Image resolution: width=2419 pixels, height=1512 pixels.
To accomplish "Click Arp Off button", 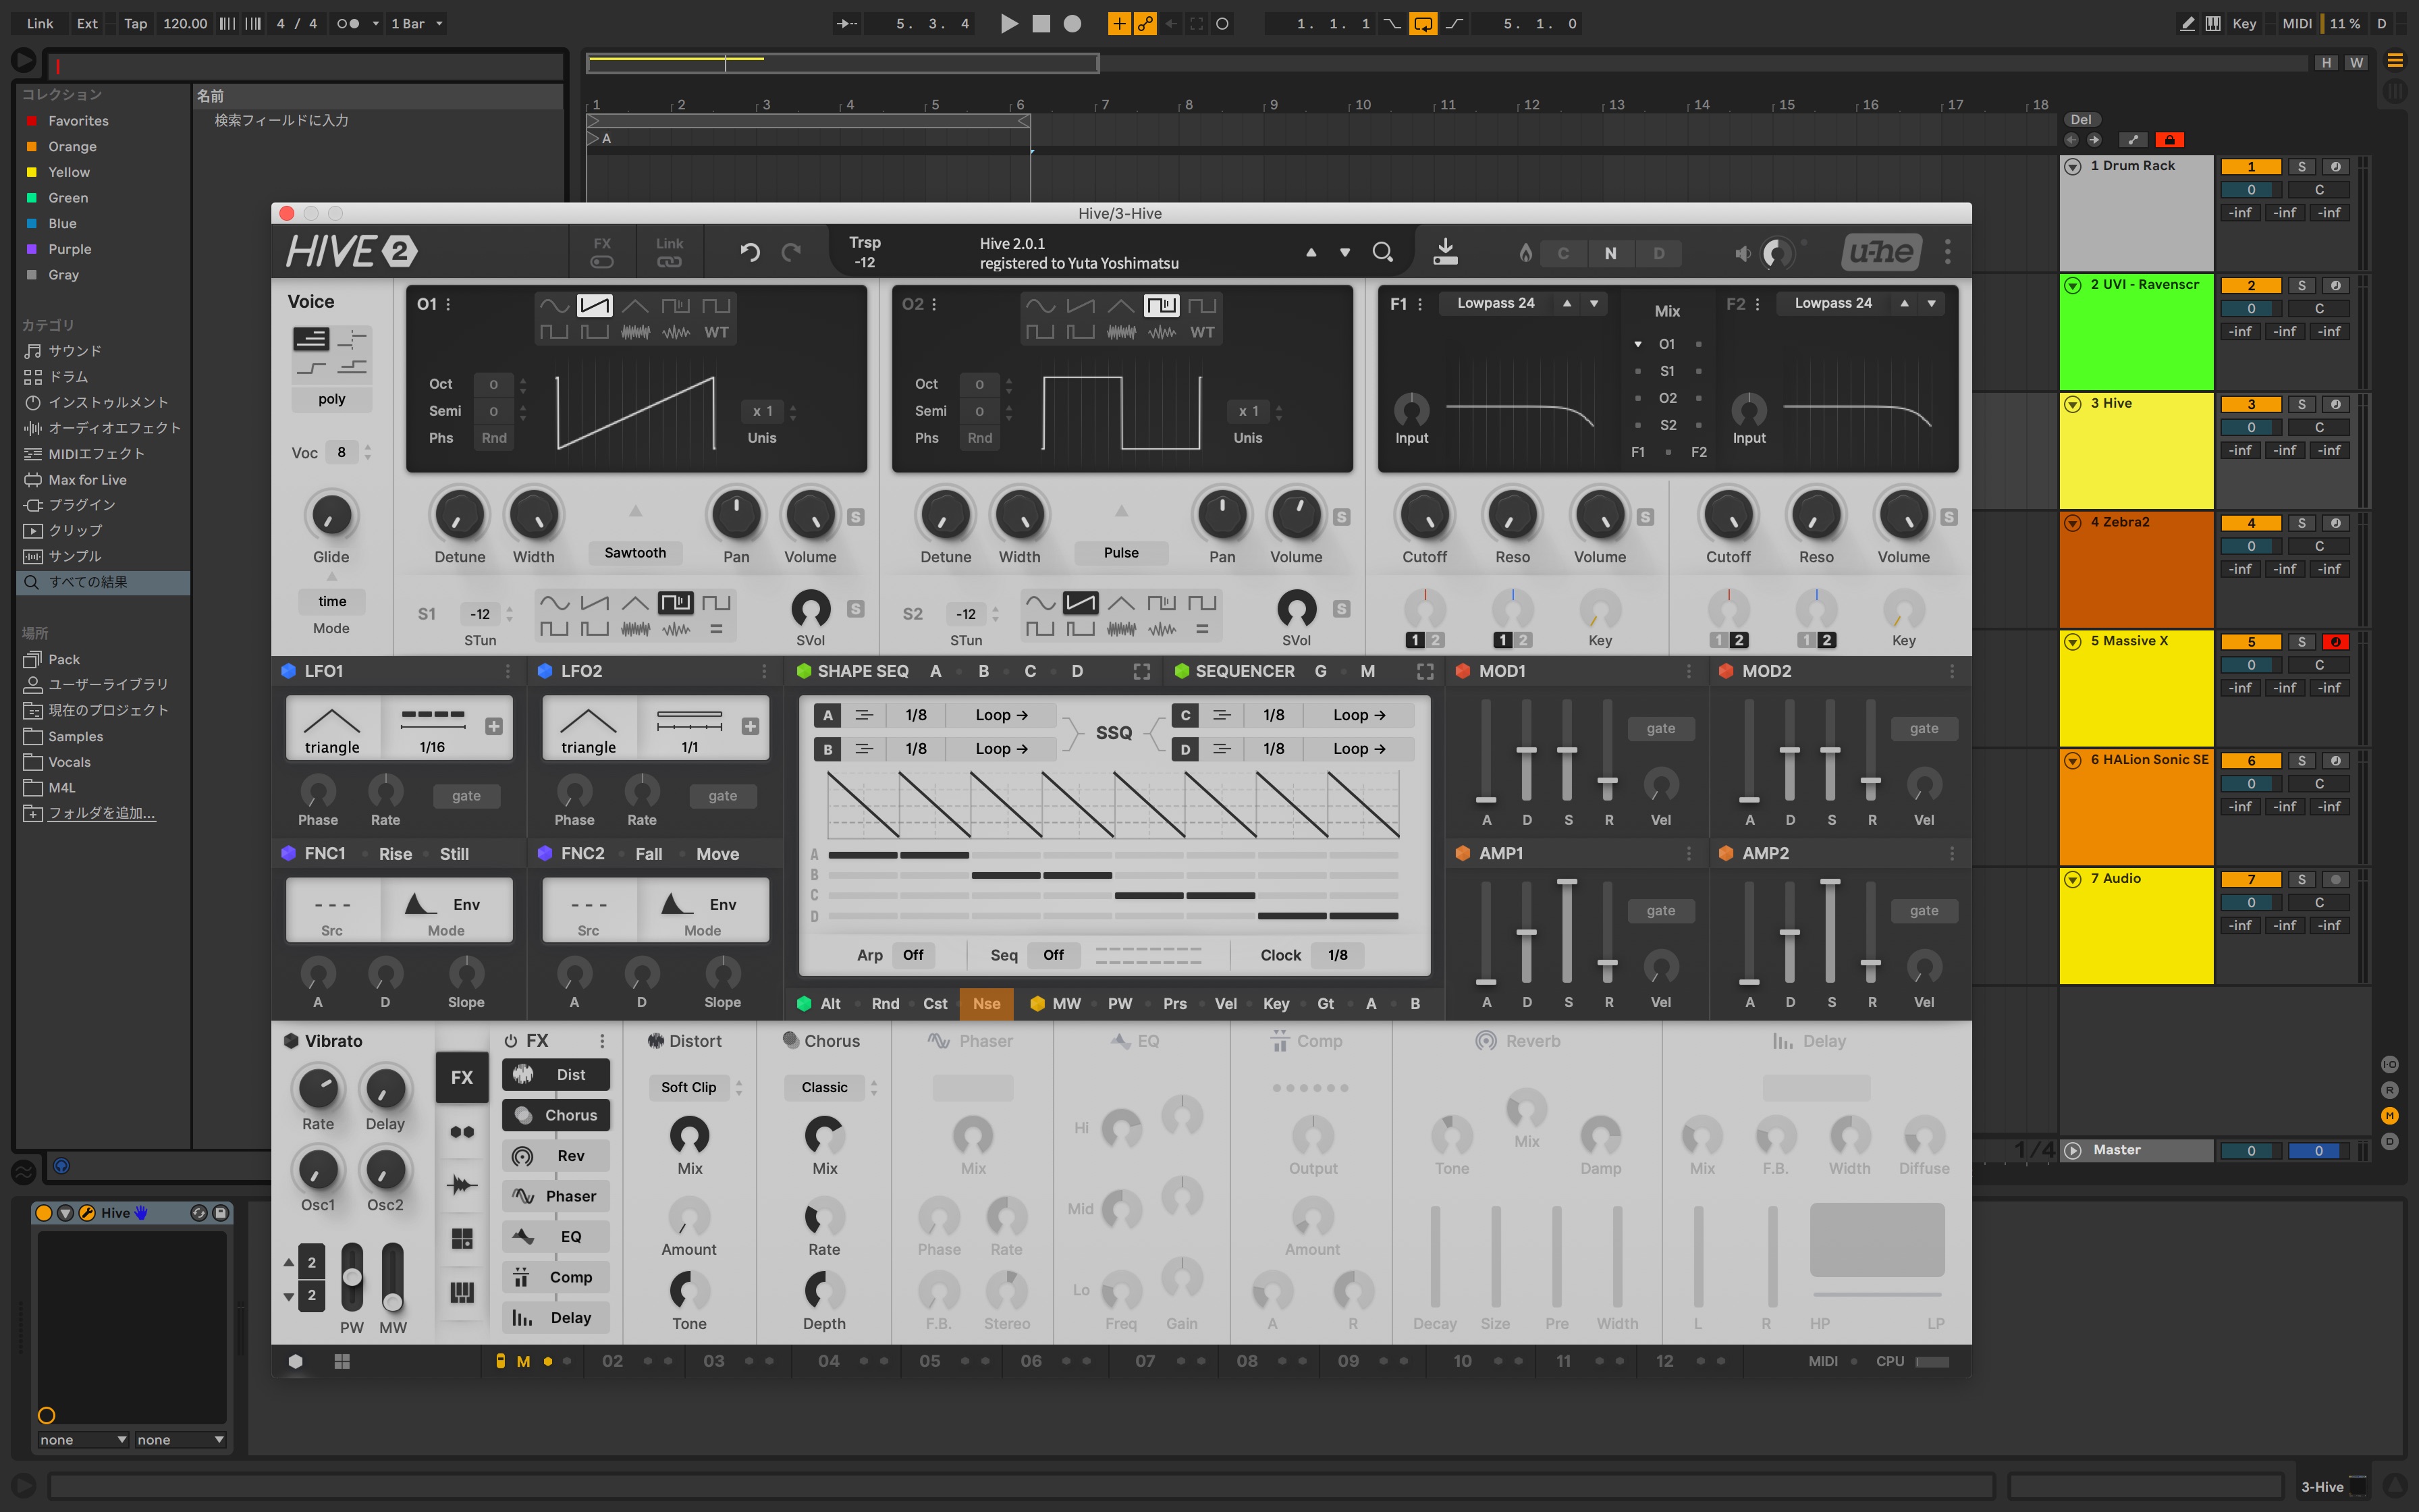I will tap(913, 955).
